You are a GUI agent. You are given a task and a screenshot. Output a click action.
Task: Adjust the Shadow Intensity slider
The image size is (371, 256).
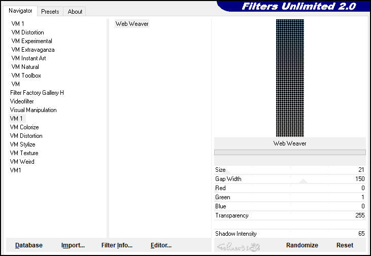tap(290, 234)
